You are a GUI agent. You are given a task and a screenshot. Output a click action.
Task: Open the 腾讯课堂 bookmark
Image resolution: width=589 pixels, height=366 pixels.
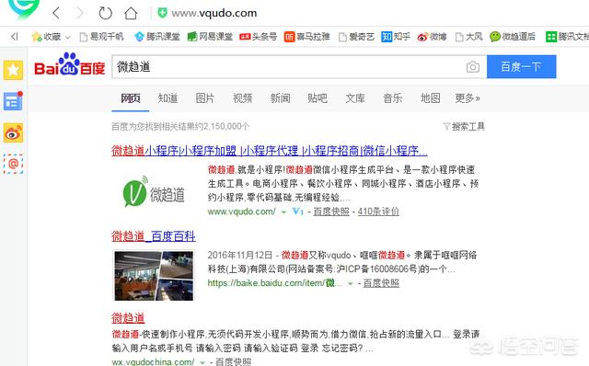click(157, 37)
